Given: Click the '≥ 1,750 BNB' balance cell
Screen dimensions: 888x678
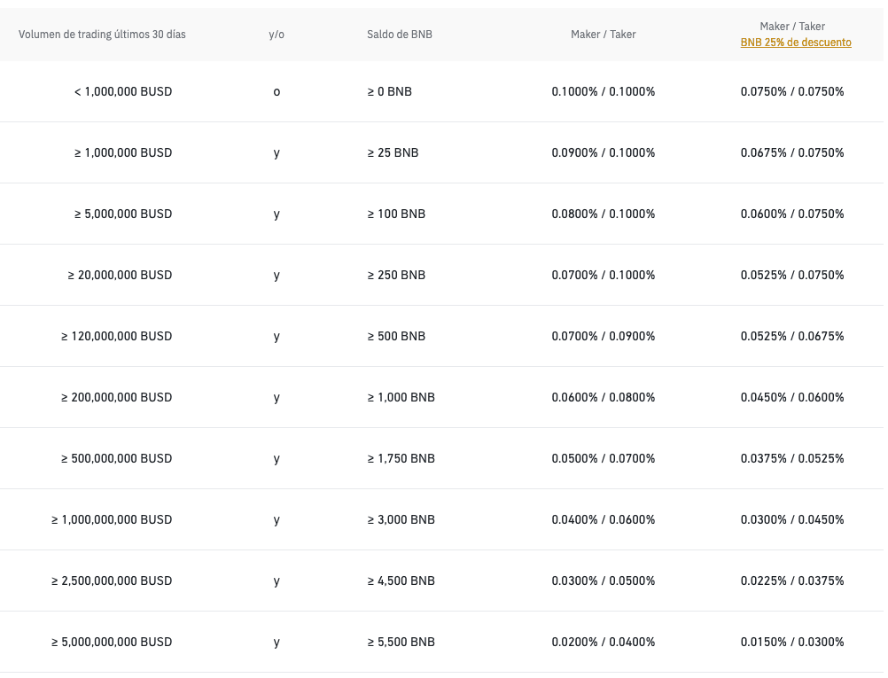Looking at the screenshot, I should (x=401, y=459).
